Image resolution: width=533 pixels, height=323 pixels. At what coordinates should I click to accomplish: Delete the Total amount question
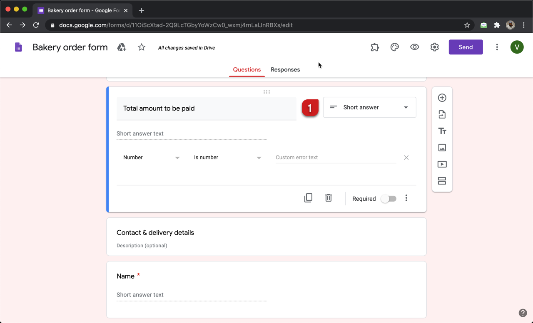(328, 198)
